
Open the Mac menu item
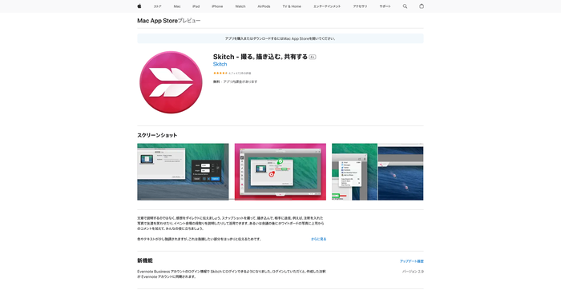click(177, 6)
